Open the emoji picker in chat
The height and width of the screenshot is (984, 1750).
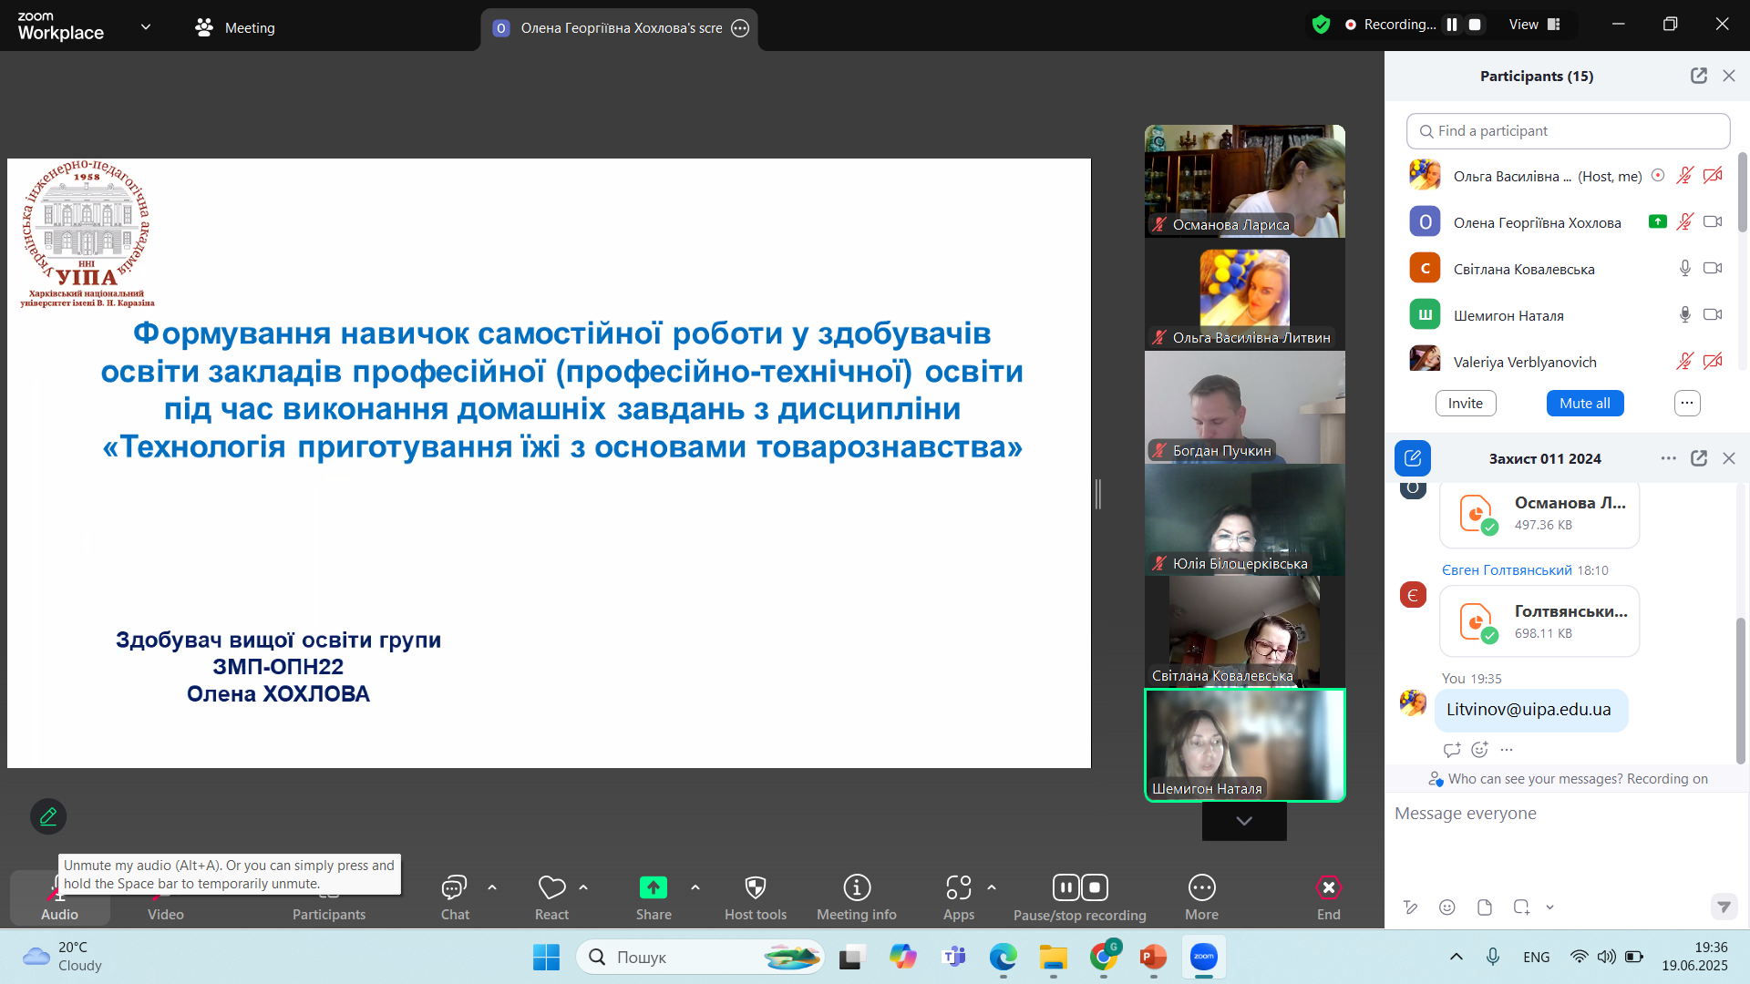(x=1446, y=907)
